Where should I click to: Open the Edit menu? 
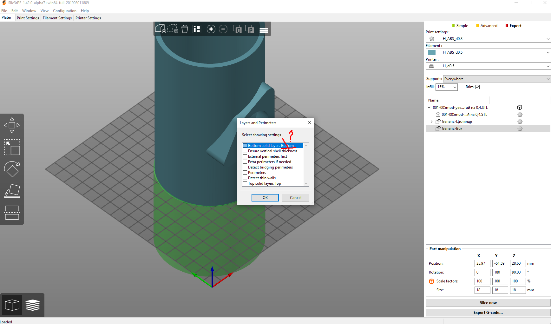[x=15, y=11]
